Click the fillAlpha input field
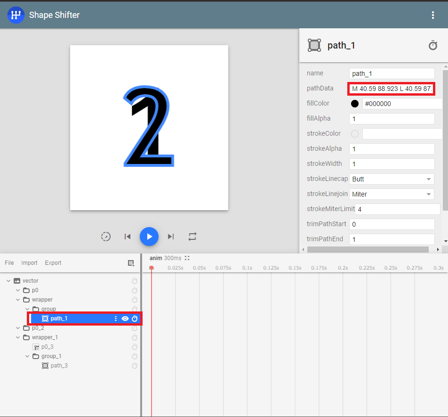 click(392, 119)
